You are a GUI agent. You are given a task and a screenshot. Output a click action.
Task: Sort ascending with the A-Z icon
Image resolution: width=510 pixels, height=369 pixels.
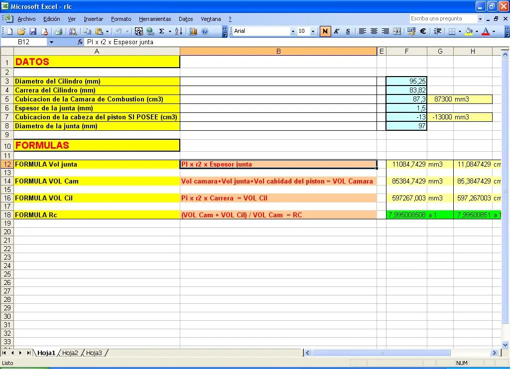[179, 31]
